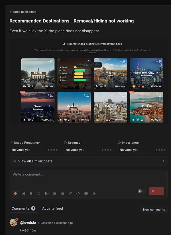Insert an image via the toolbar icon
Image resolution: width=171 pixels, height=235 pixels.
[x=23, y=193]
